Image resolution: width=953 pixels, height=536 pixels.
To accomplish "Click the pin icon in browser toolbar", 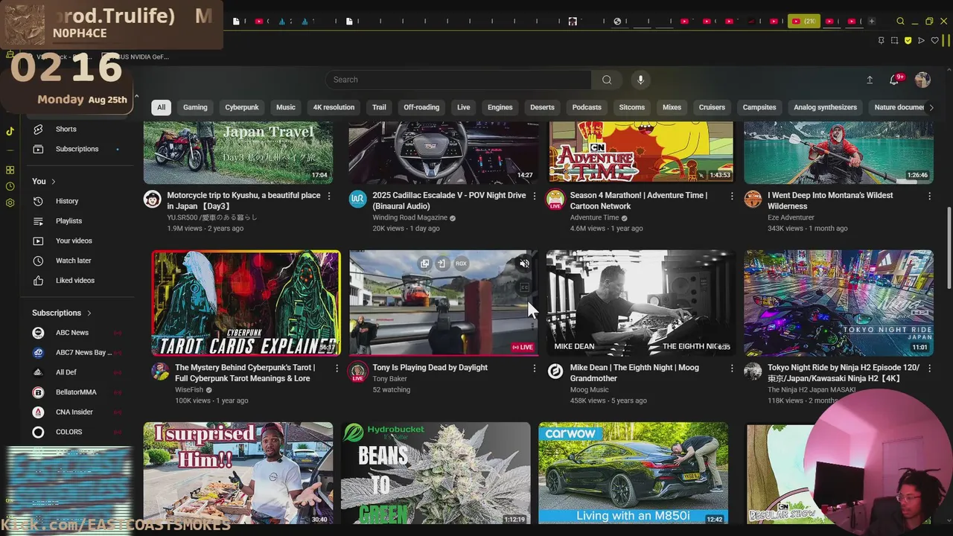I will 881,40.
